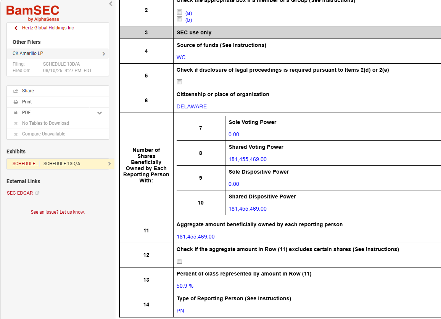
Task: Toggle the excludes certain shares checkbox in row 12
Action: tap(179, 261)
